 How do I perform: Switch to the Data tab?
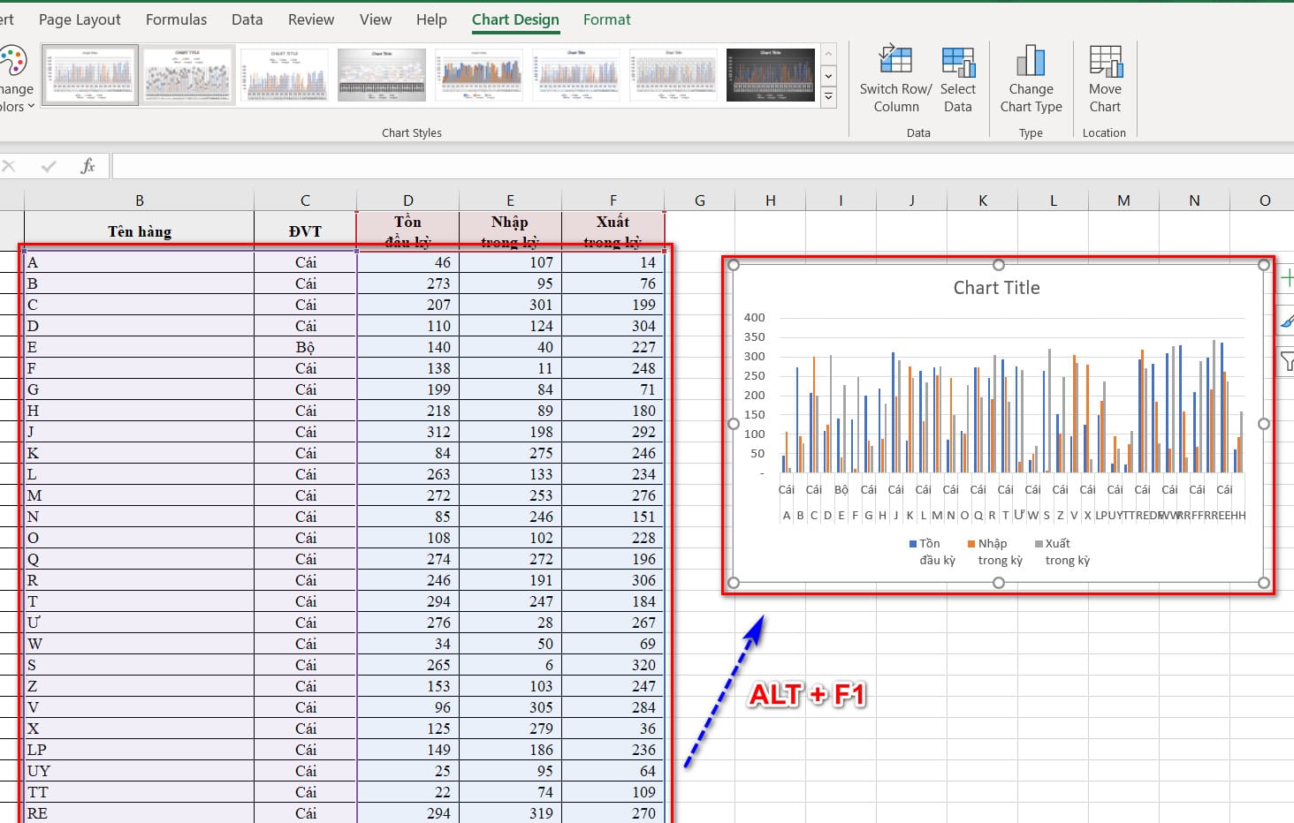coord(247,19)
